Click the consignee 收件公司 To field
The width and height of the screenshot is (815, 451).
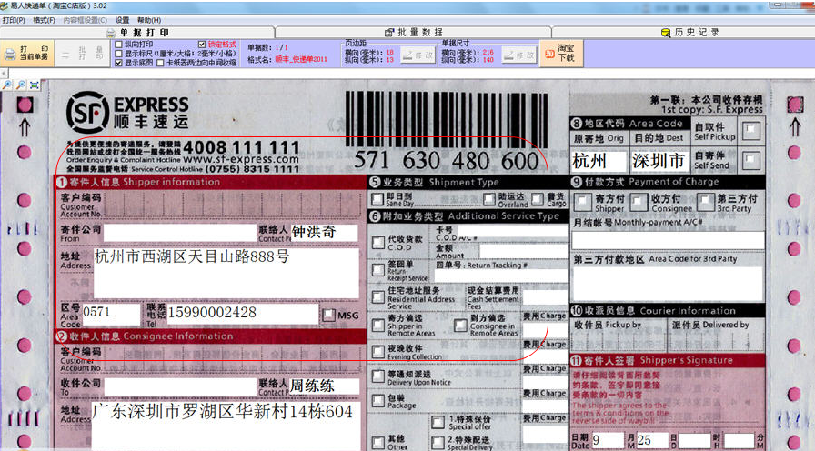coord(181,386)
